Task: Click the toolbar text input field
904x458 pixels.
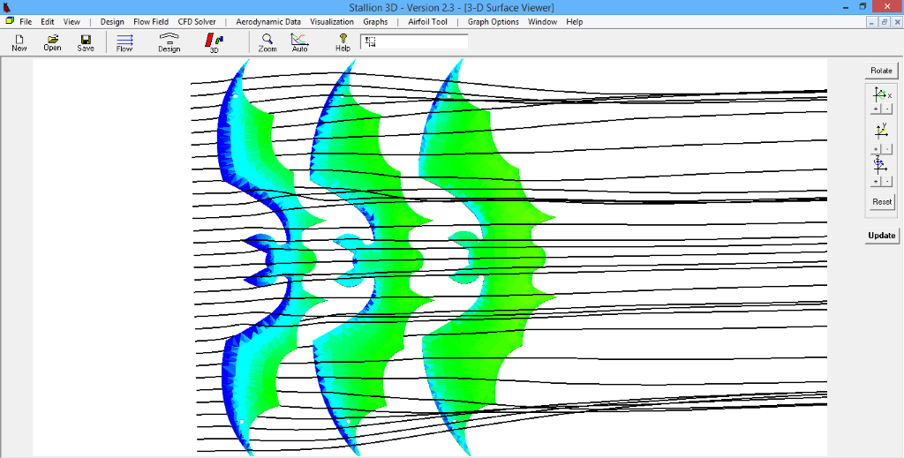Action: point(414,41)
